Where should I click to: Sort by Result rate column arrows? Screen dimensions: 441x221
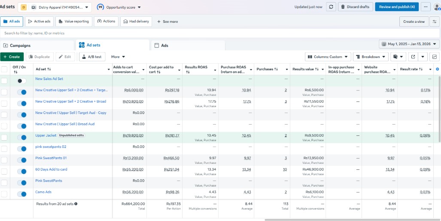coord(421,69)
